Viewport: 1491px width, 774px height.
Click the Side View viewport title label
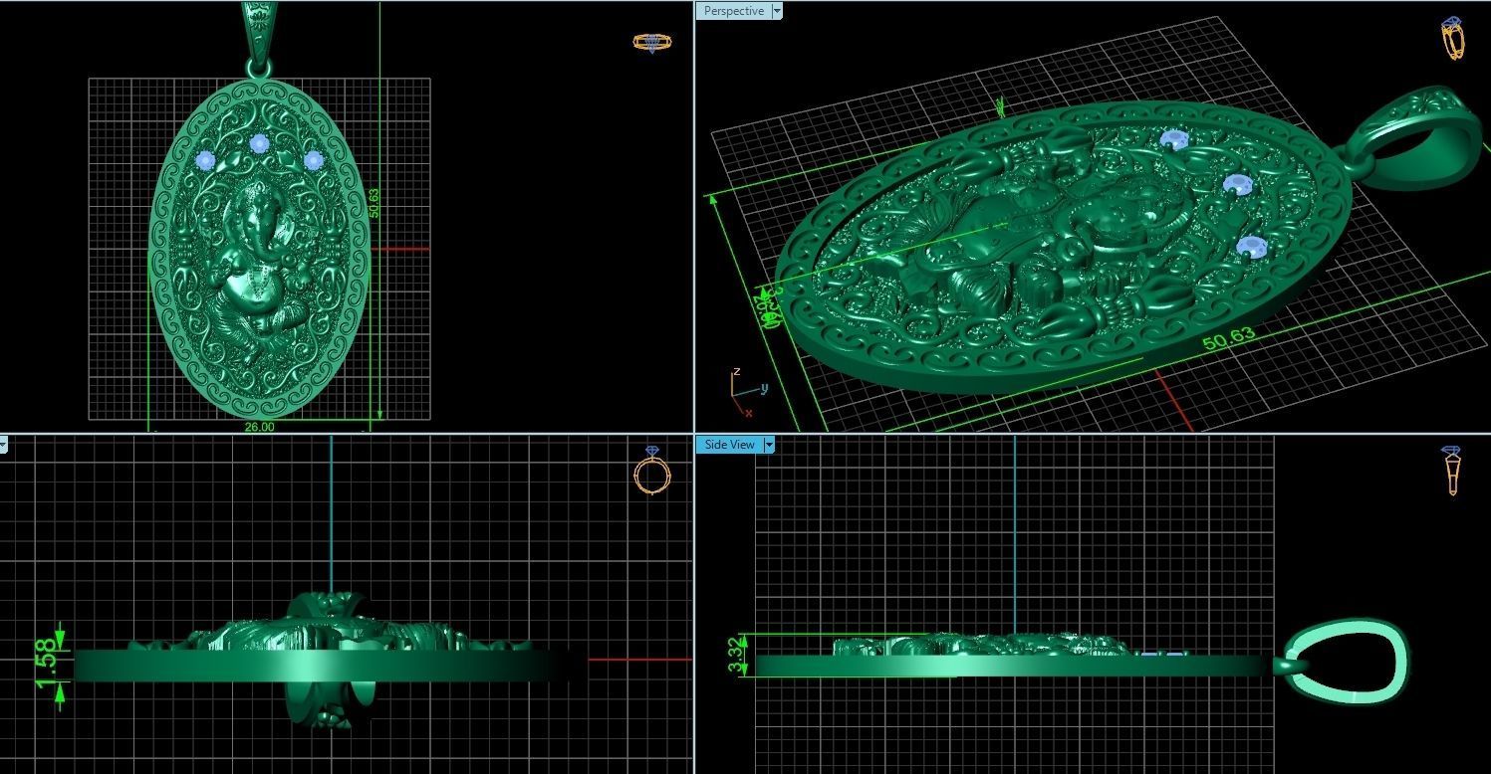click(730, 445)
